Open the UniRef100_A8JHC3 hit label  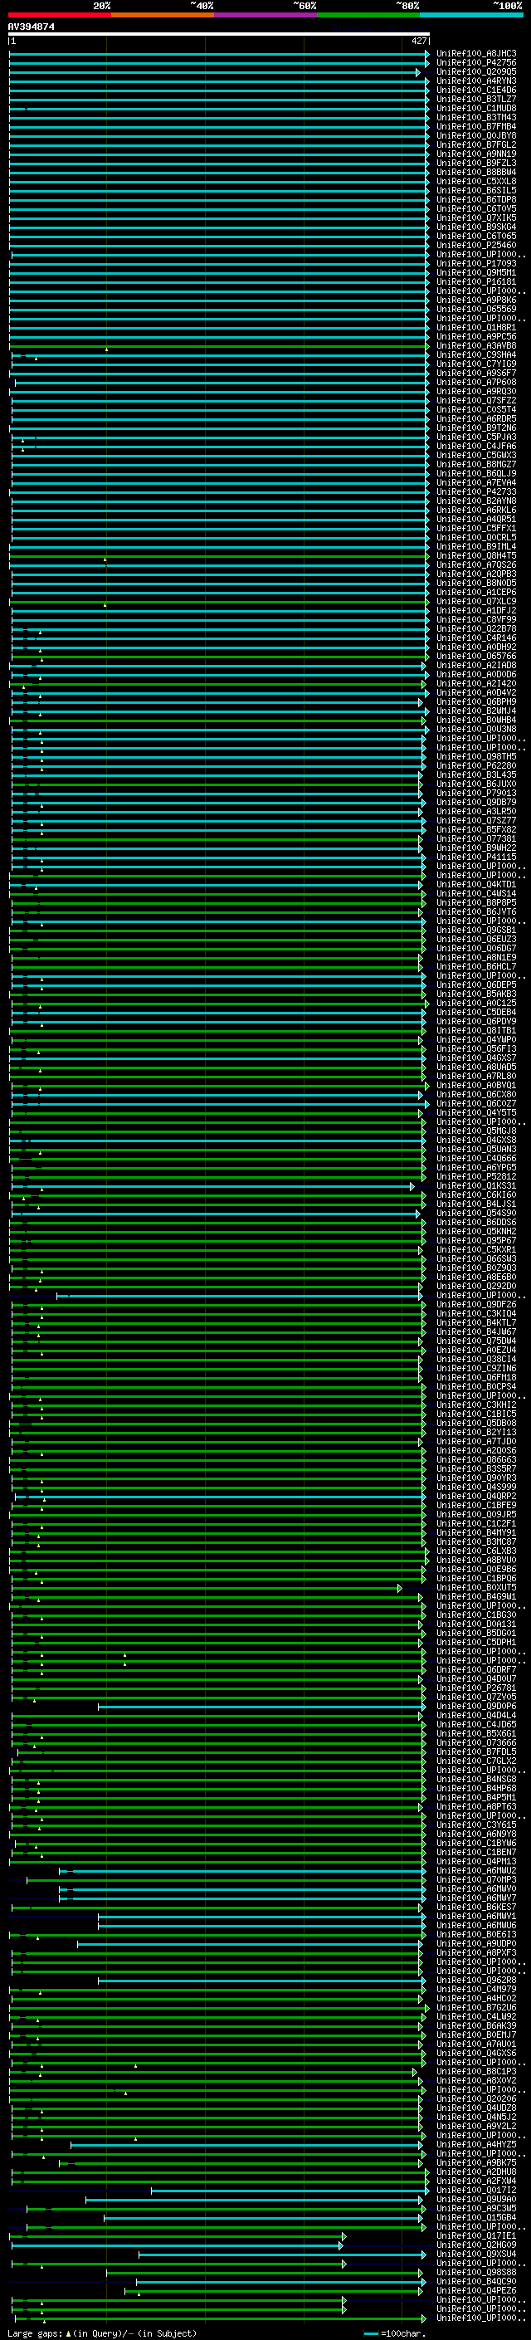tap(475, 54)
